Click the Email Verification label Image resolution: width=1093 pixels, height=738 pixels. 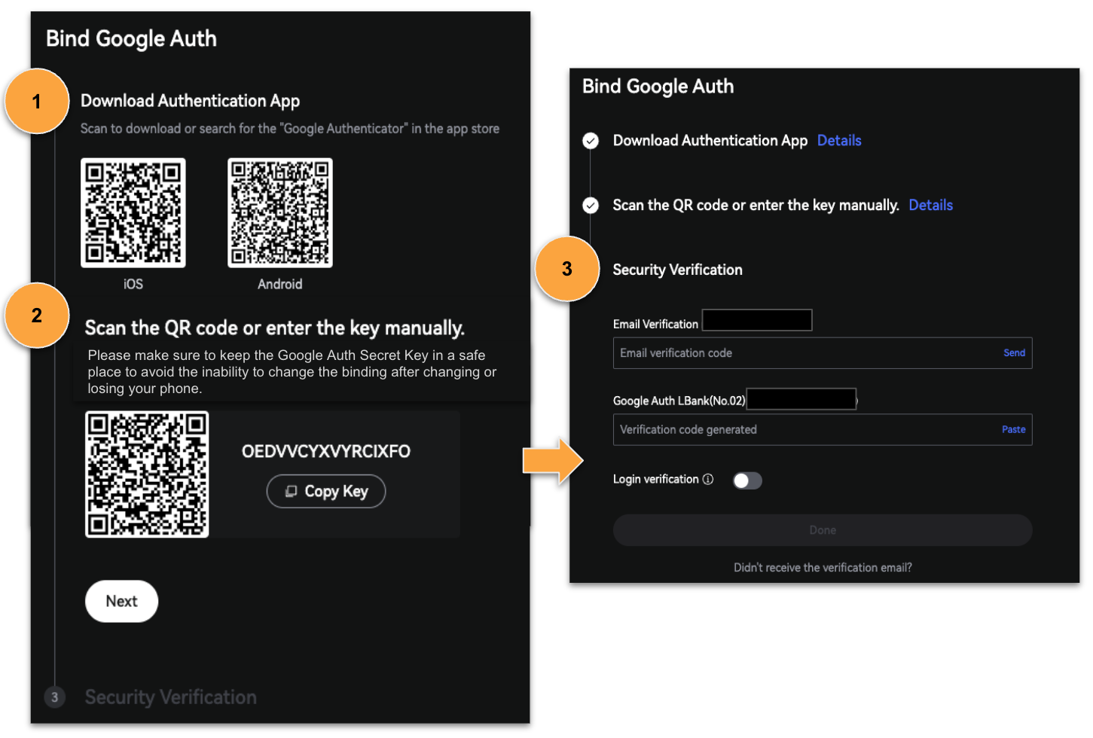(655, 324)
